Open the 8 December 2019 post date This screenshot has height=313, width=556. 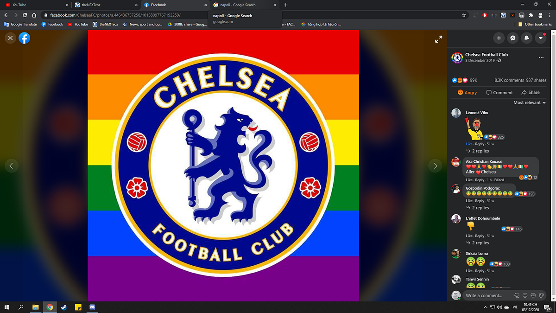click(480, 61)
